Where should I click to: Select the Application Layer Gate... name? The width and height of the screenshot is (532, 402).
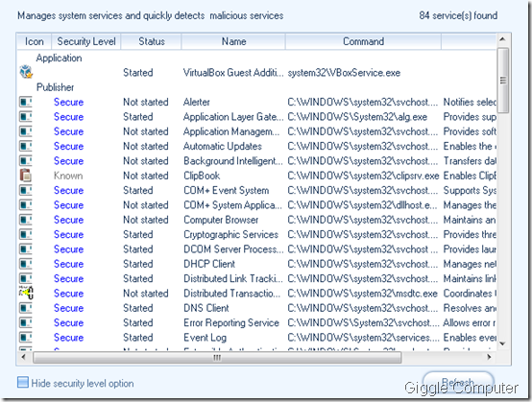[233, 117]
